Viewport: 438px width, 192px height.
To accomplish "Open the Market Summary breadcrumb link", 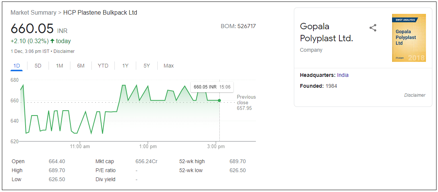I will click(33, 12).
